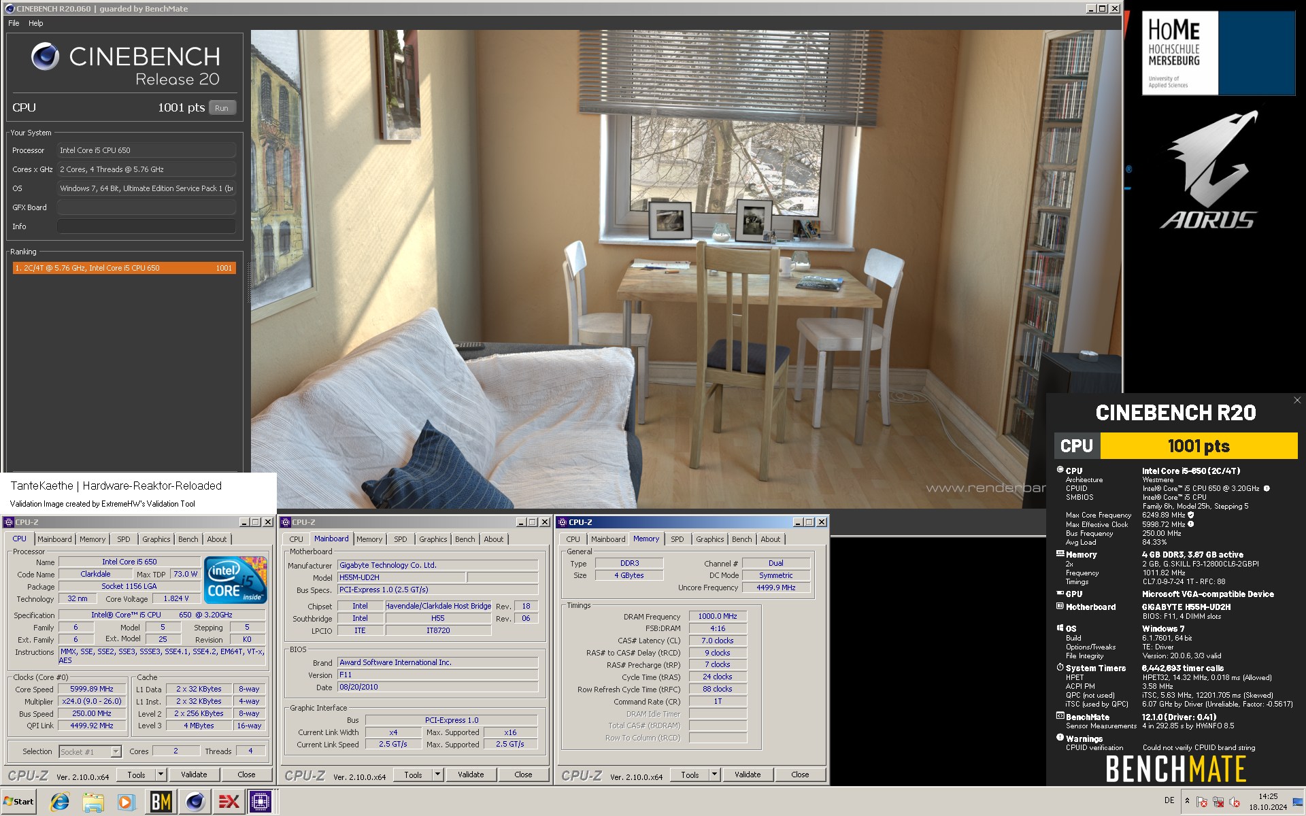The width and height of the screenshot is (1306, 816).
Task: Open Mainboard tab in Memory CPU-Z window
Action: pos(608,539)
